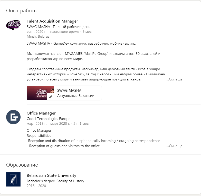
Task: Click the "Minsk, Belarus" location text
Action: 38,37
